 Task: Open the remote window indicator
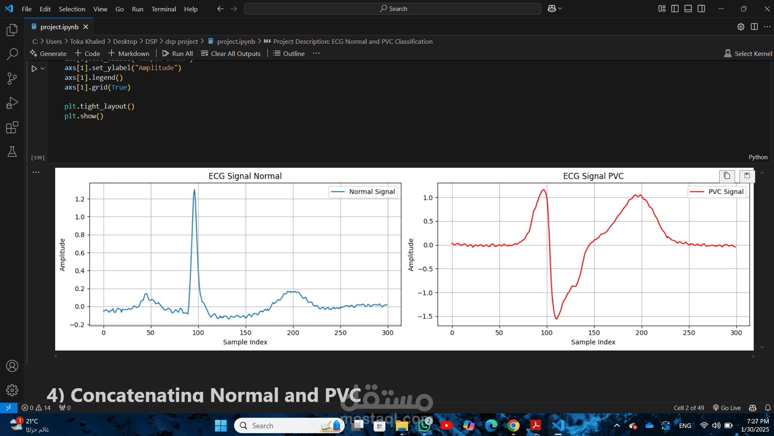pyautogui.click(x=9, y=408)
